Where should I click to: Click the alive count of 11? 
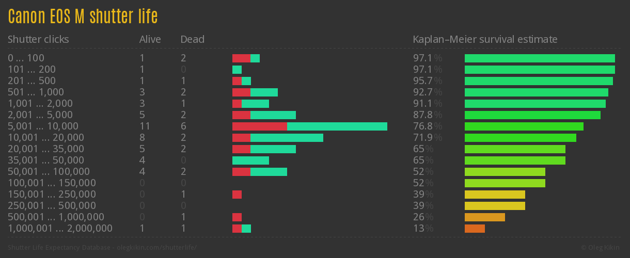145,126
